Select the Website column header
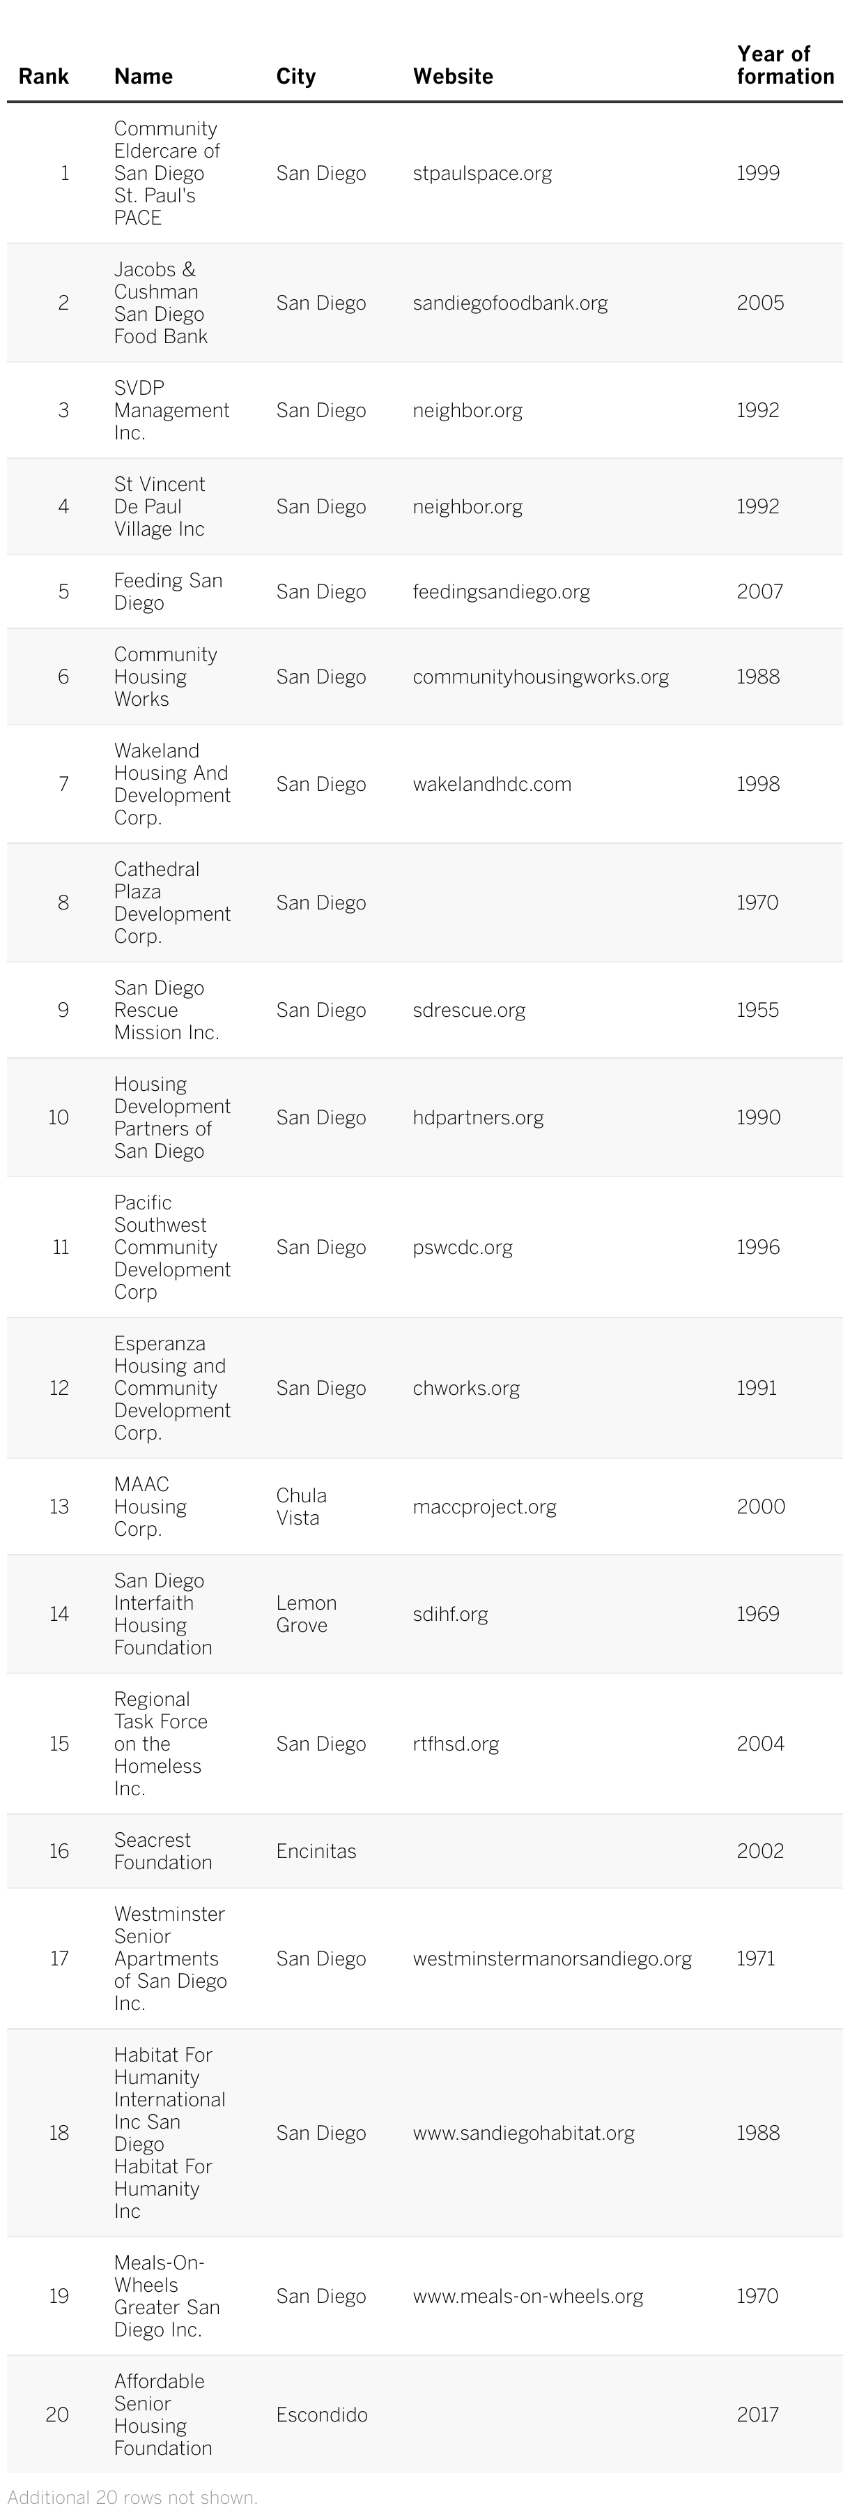 point(452,76)
